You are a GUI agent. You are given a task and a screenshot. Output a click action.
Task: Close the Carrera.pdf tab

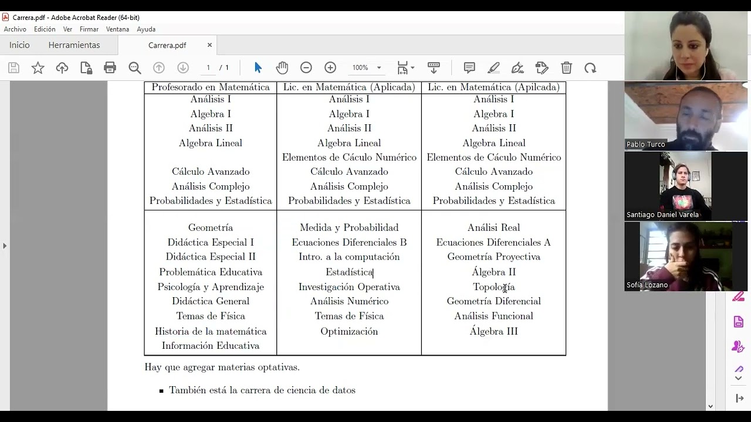coord(209,45)
